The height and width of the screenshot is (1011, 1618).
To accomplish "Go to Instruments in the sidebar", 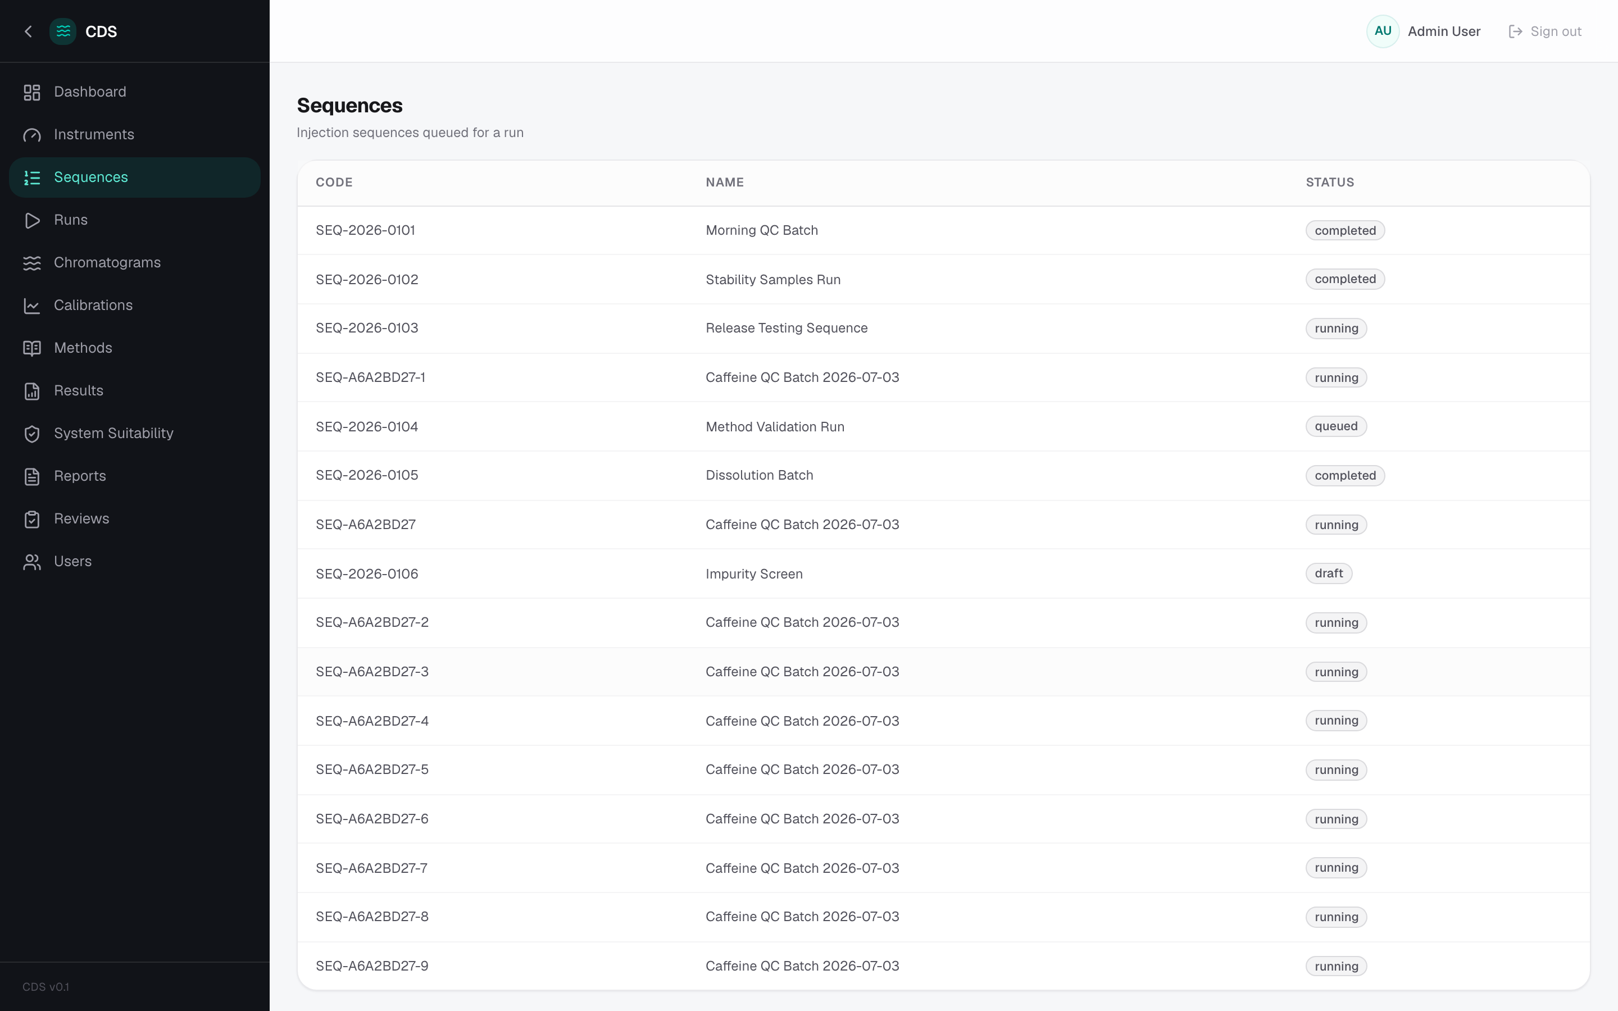I will coord(134,135).
